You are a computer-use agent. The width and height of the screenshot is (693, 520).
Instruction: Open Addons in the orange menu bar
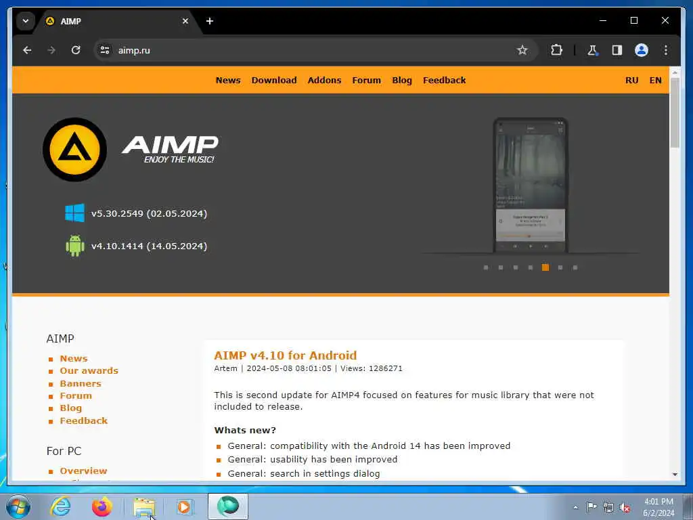pos(324,81)
